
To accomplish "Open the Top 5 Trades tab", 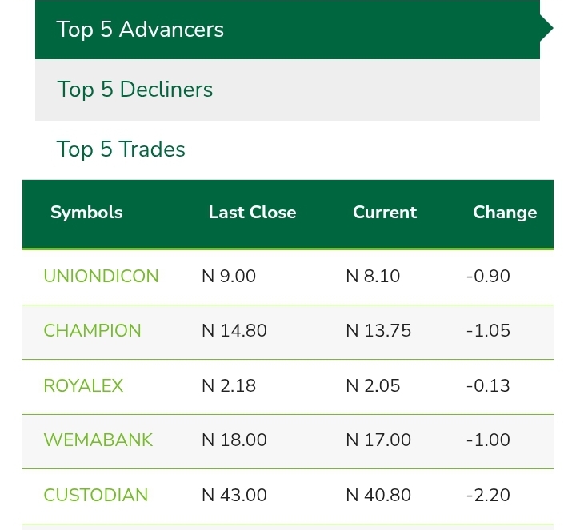I will pos(121,149).
